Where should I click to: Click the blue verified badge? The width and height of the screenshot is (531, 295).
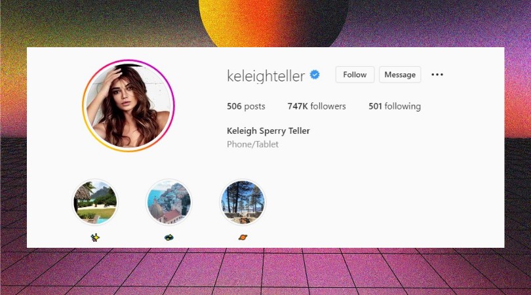click(x=315, y=75)
